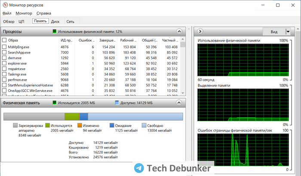The image size is (301, 176).
Task: Open the 'Файл' menu
Action: click(7, 13)
